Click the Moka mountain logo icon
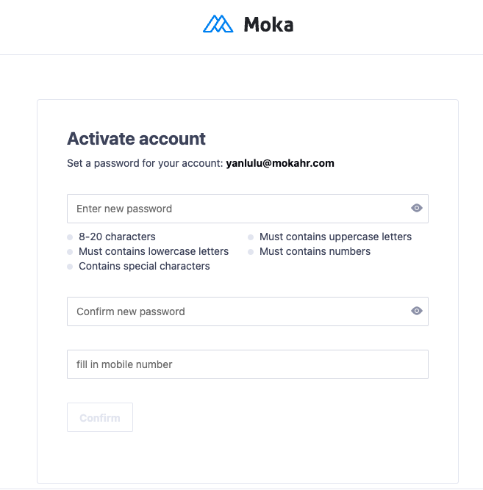This screenshot has width=483, height=490. point(218,24)
